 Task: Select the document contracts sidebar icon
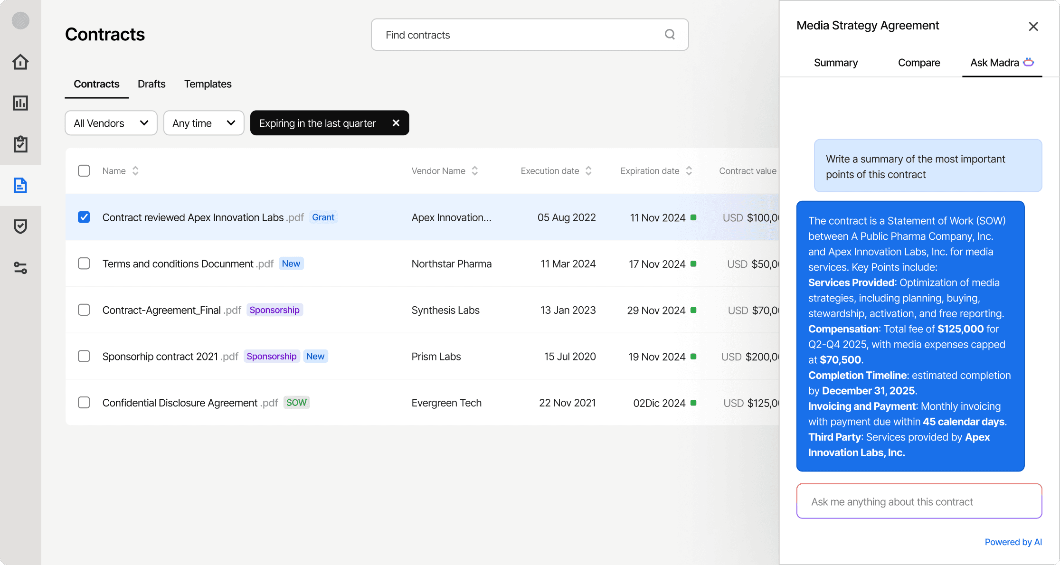click(20, 185)
